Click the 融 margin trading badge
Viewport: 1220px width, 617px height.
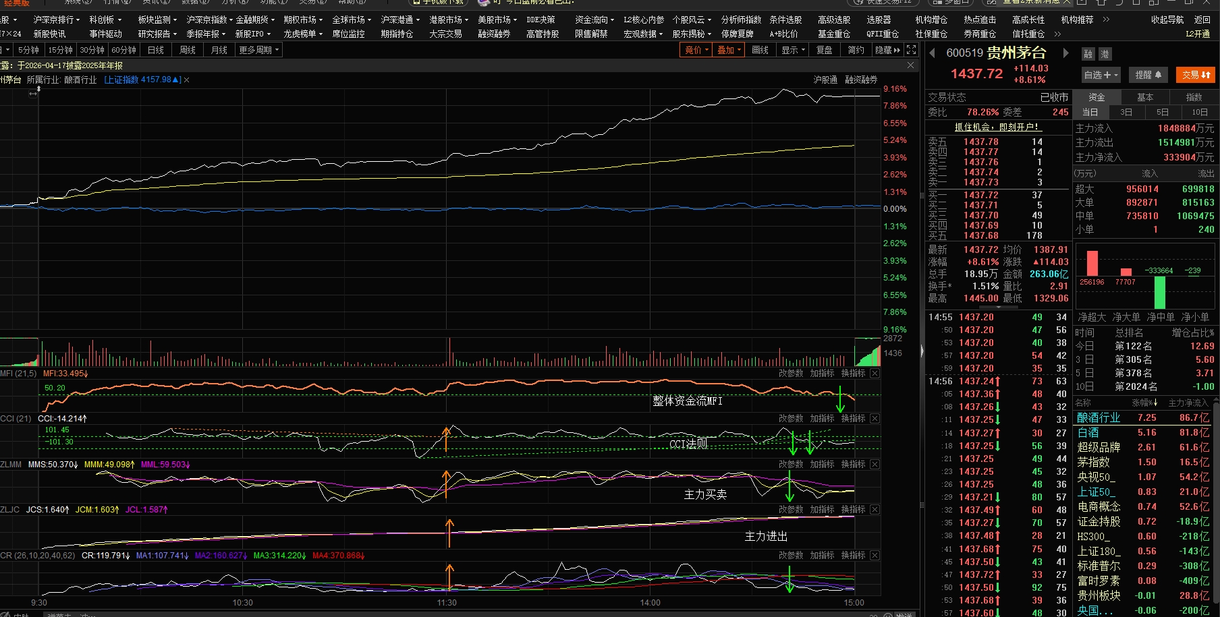tap(1088, 54)
